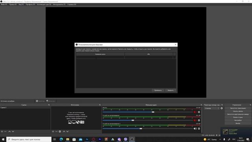Add a new scene with plus icon
This screenshot has height=142, width=252.
pyautogui.click(x=2, y=131)
